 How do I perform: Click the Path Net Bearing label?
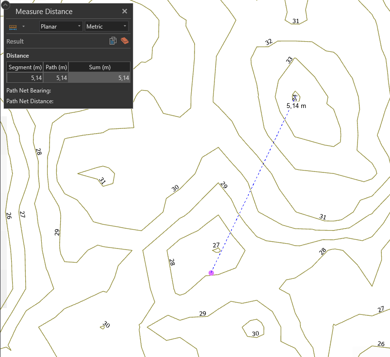[x=29, y=91]
